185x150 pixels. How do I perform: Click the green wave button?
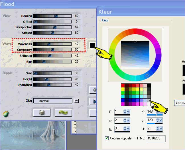point(63,113)
